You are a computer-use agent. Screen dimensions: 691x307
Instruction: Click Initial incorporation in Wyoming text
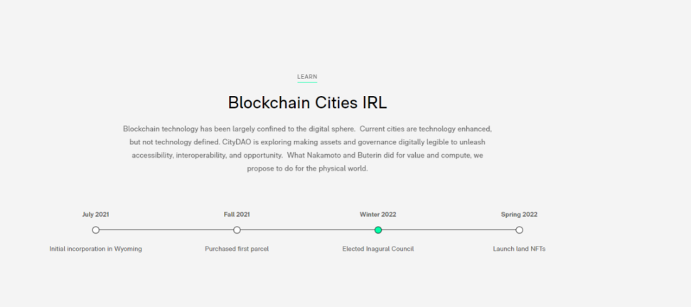96,249
